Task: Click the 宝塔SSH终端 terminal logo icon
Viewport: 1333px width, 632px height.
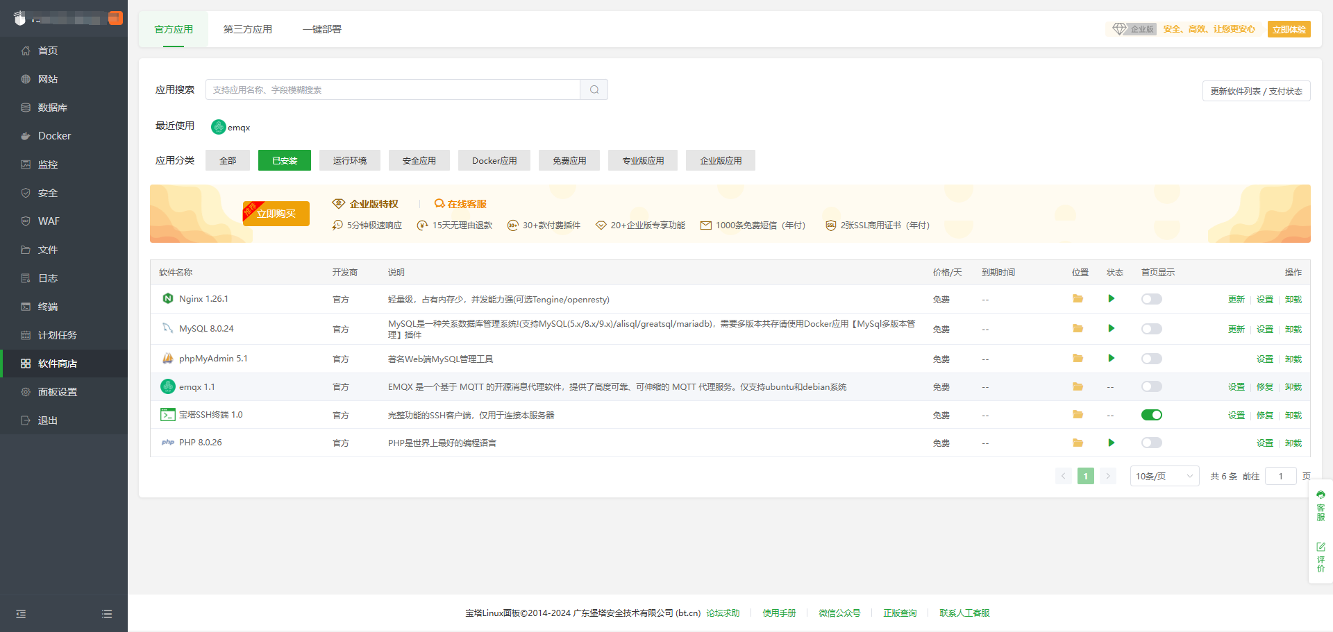Action: click(168, 415)
